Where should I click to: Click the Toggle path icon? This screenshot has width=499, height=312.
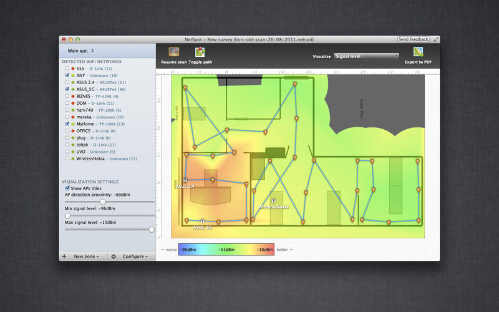(x=200, y=52)
